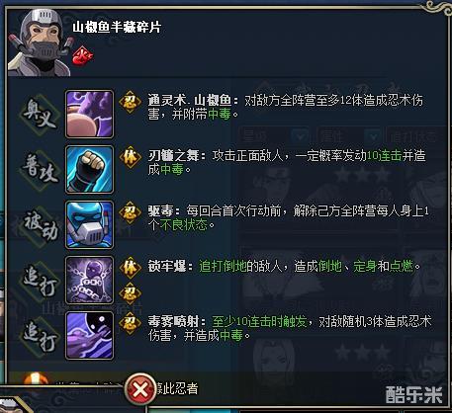Screen dimensions: 452x413
Task: Click the 体 badge beside 刃镰之舞
Action: coord(130,157)
